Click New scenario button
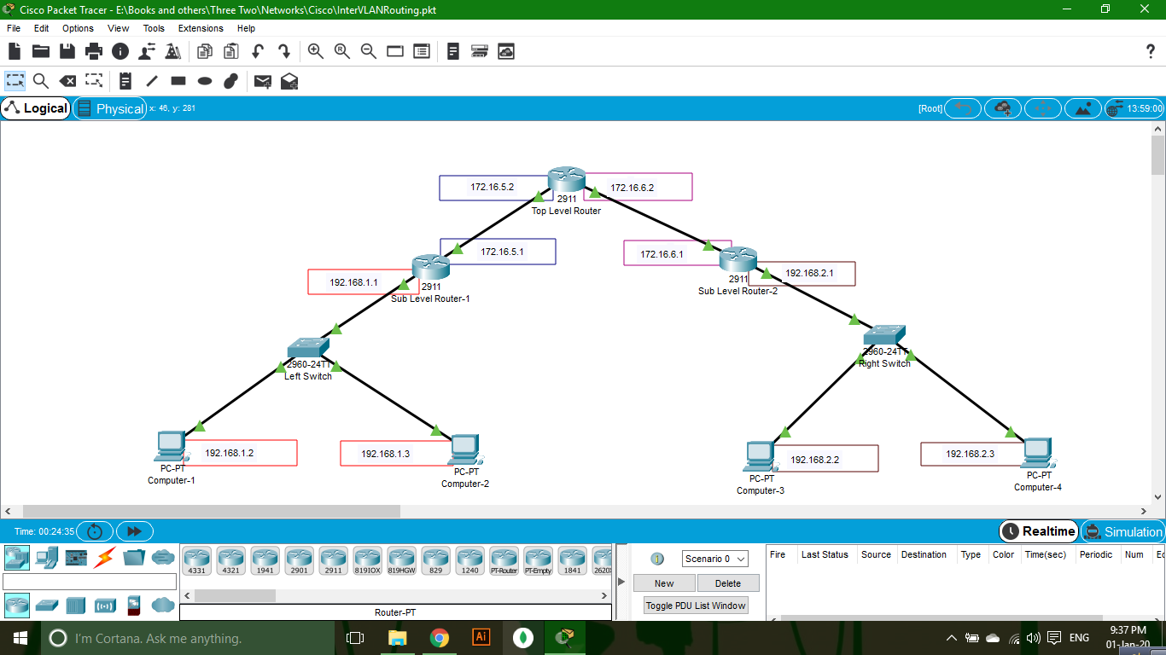 tap(664, 583)
